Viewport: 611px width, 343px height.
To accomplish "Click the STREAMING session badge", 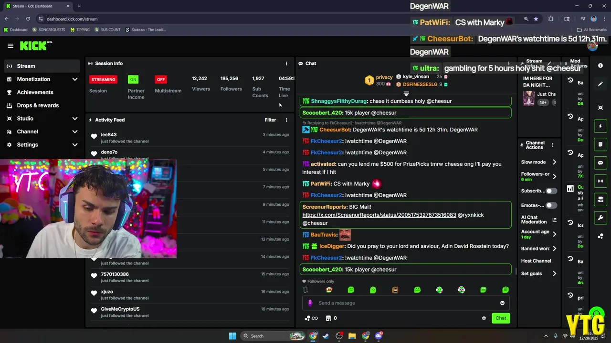I will click(103, 80).
